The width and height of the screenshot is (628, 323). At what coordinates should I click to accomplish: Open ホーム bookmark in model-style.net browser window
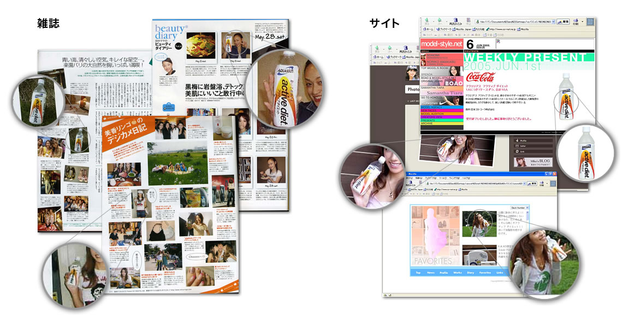coord(429,30)
